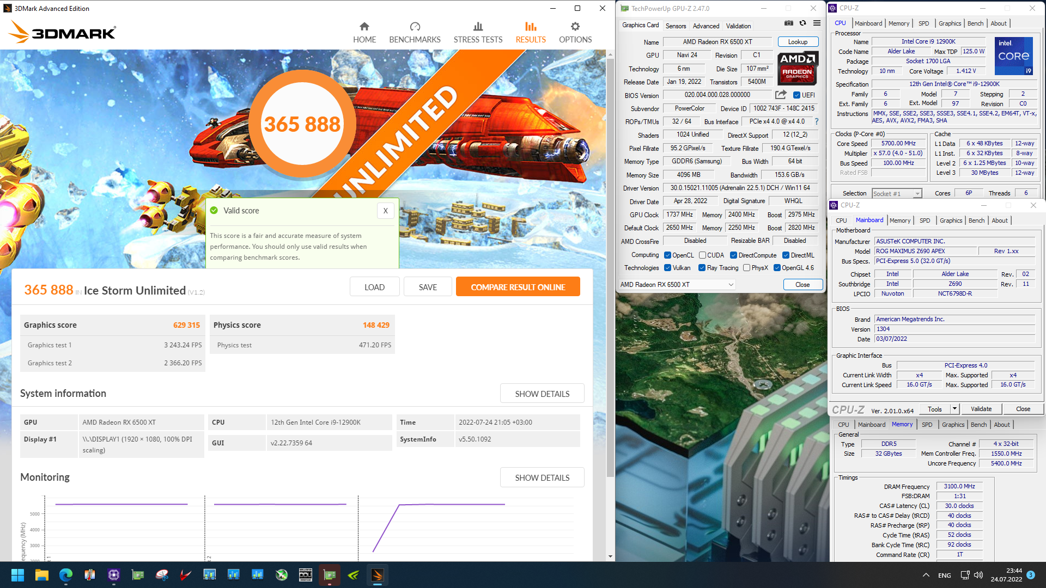Open the ENG language tray indicator

click(945, 575)
